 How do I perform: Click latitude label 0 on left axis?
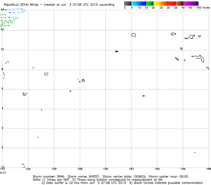click(2, 147)
